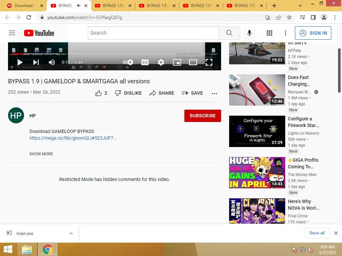Switch to last BYPASS 1.9 tab
The height and width of the screenshot is (256, 342).
(244, 6)
